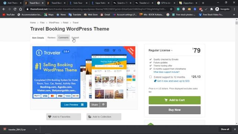This screenshot has width=238, height=134.
Task: Open Chrome three-dot menu
Action: (x=234, y=9)
